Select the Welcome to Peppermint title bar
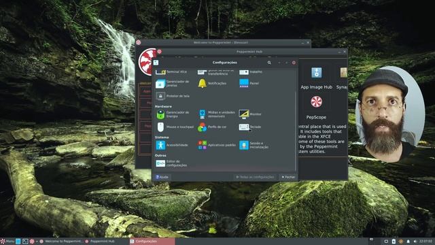Screen dimensions: 435x245 tap(220, 42)
